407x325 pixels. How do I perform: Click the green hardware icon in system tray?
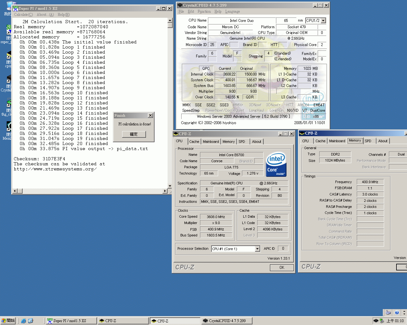(382, 321)
